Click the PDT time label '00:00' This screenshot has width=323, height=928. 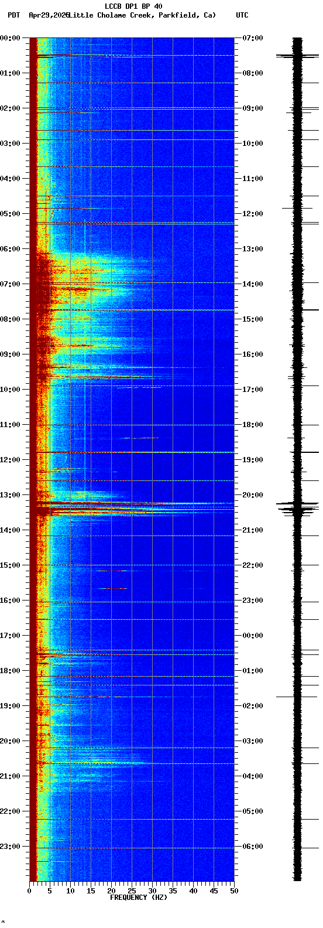[10, 38]
